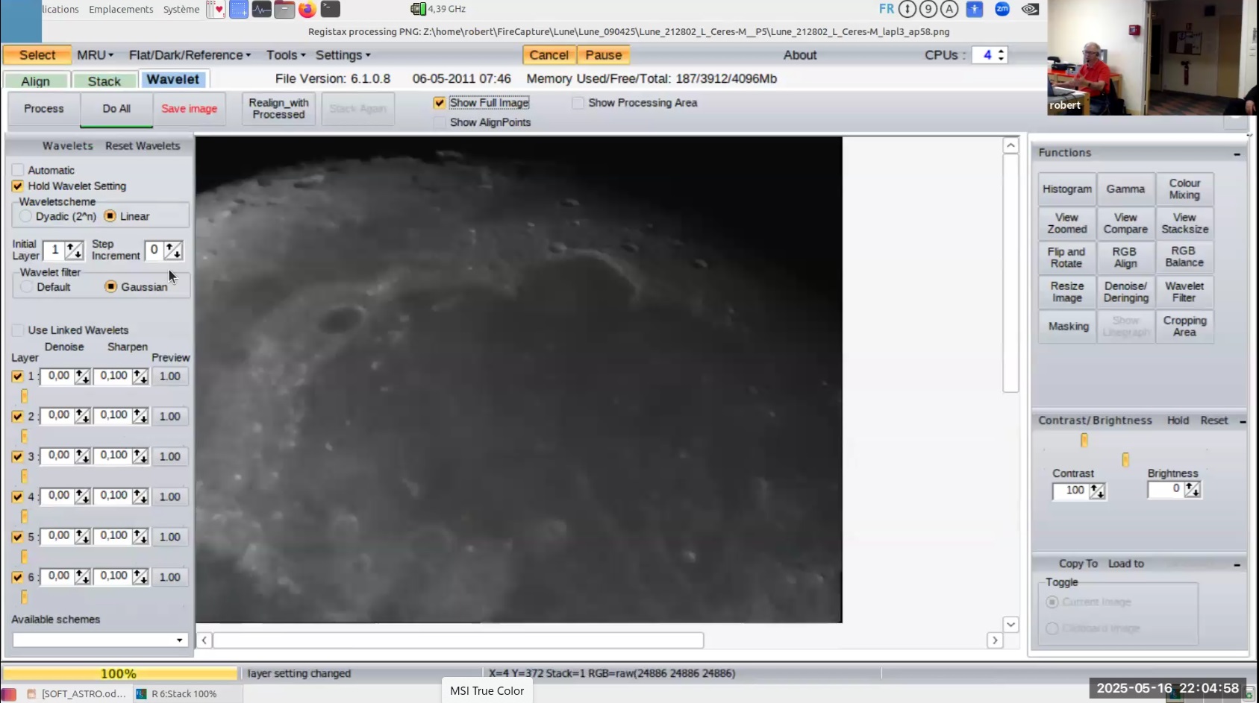Screen dimensions: 1259x703
Task: Open Cropping Area function
Action: tap(1184, 327)
